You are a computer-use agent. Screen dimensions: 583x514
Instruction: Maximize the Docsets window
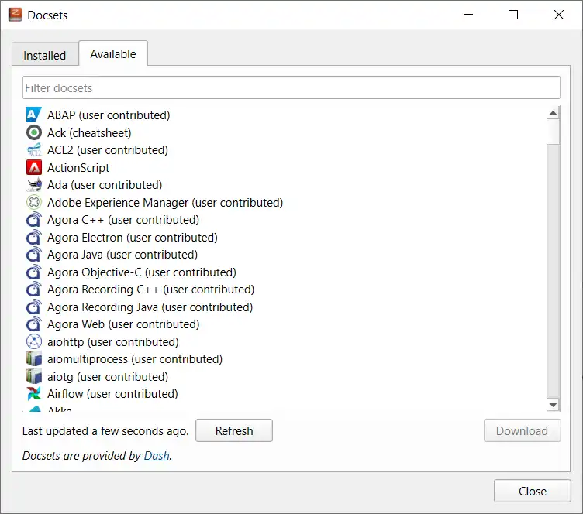[x=513, y=15]
